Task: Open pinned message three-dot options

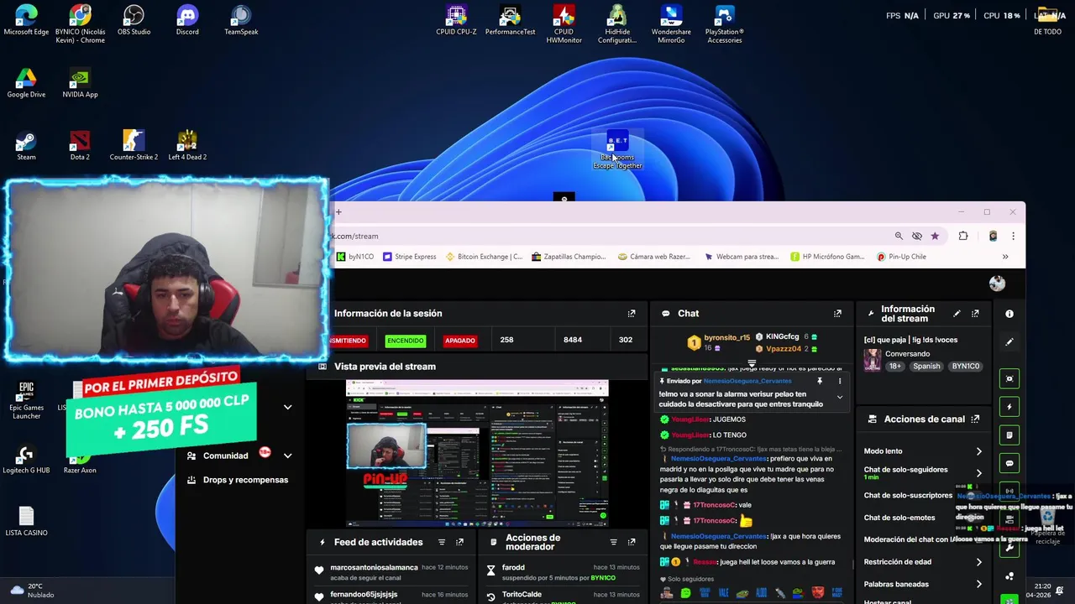Action: click(839, 382)
